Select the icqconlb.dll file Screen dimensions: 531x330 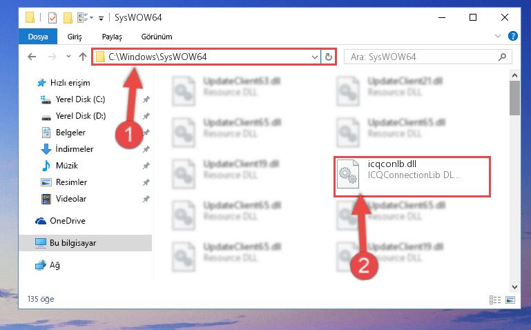point(412,176)
